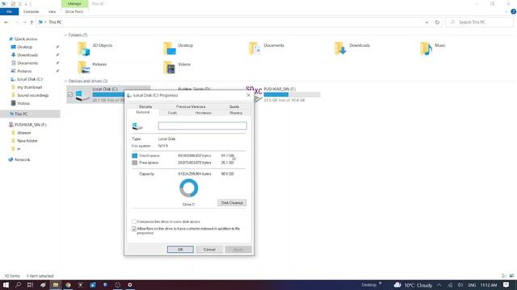Screen dimensions: 517x290
Task: Click Cancel in Local Disk Properties
Action: [209, 250]
